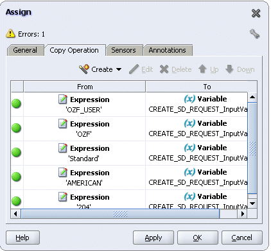
Task: Click Variable (x) icon in 'AMERICAN' row
Action: point(189,172)
